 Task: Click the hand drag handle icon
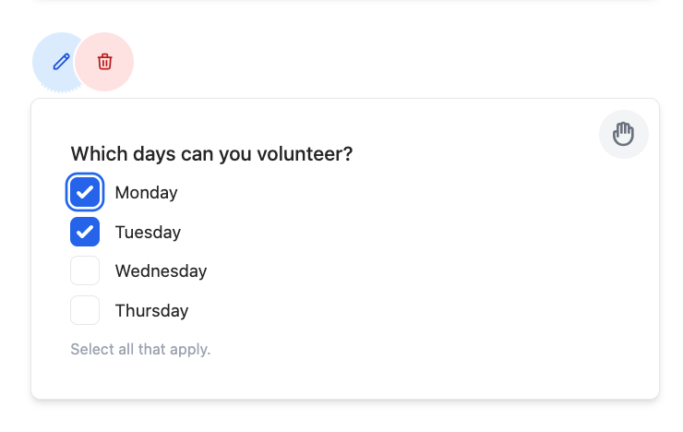pos(623,134)
